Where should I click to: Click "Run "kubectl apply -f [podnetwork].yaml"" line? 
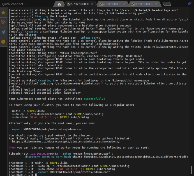pyautogui.click(x=70, y=138)
